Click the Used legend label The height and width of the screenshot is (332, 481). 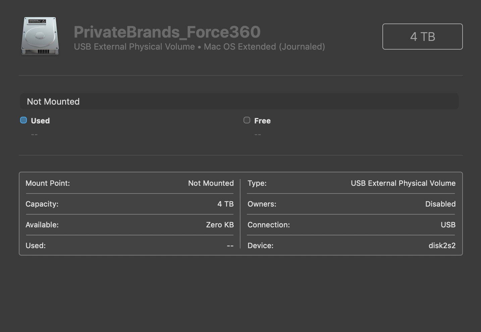click(x=40, y=121)
